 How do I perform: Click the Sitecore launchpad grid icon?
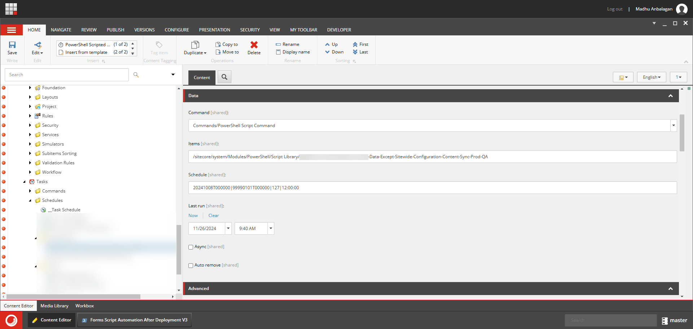(x=11, y=9)
